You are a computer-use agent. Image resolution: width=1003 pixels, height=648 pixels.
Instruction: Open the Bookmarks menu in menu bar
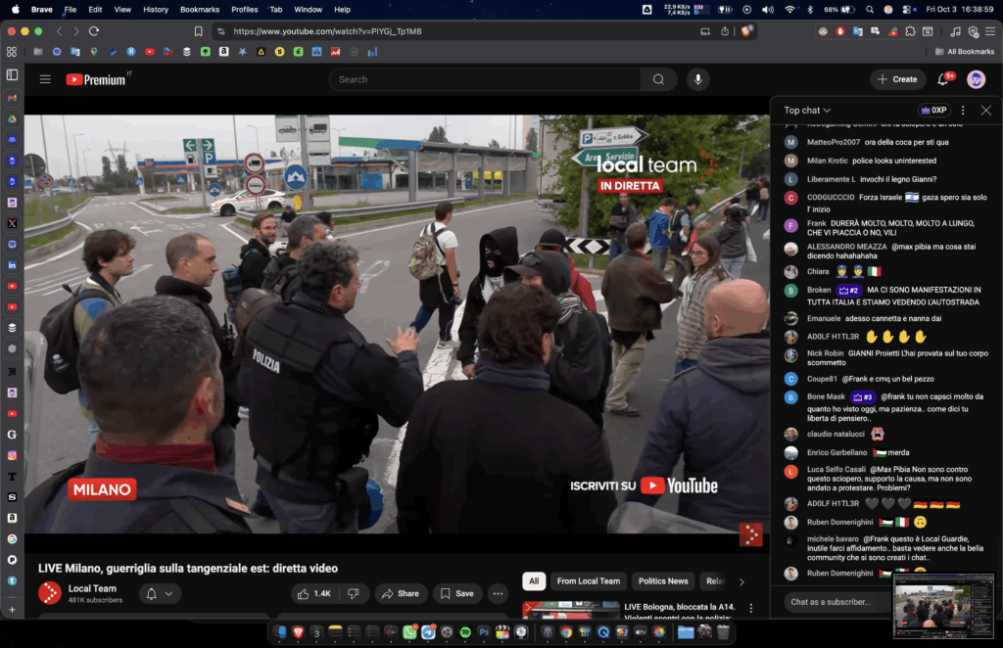coord(200,9)
